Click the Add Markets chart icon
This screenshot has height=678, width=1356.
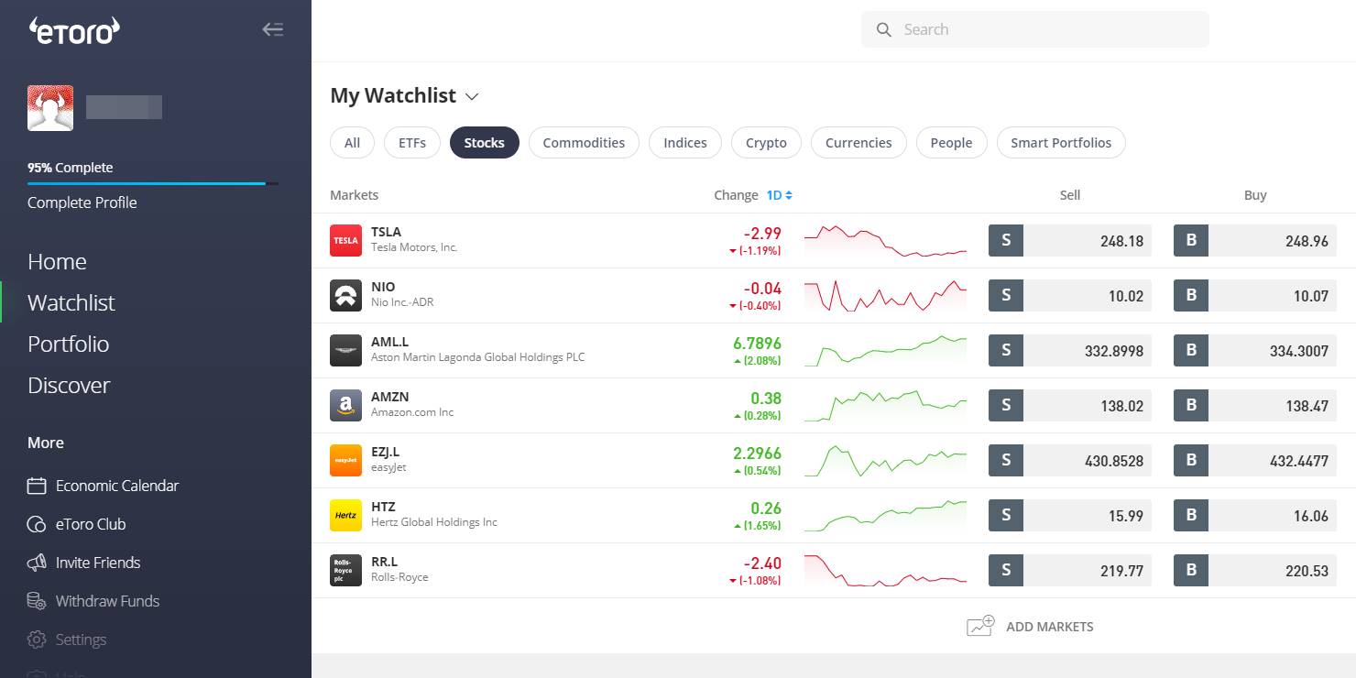[980, 627]
